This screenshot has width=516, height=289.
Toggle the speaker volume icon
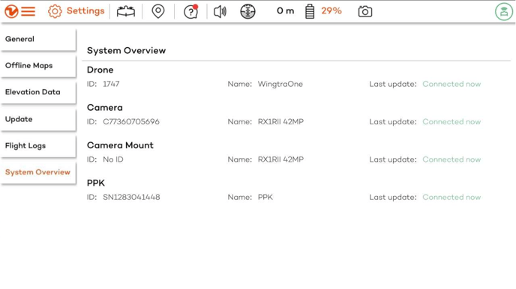(220, 11)
